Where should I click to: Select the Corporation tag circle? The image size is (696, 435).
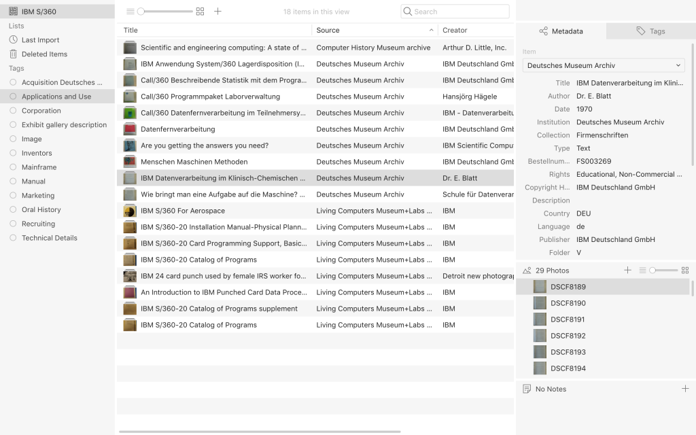point(13,111)
